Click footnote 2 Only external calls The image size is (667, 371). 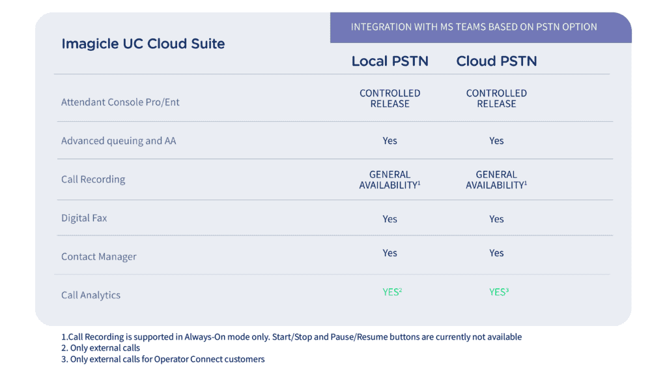[x=100, y=348]
